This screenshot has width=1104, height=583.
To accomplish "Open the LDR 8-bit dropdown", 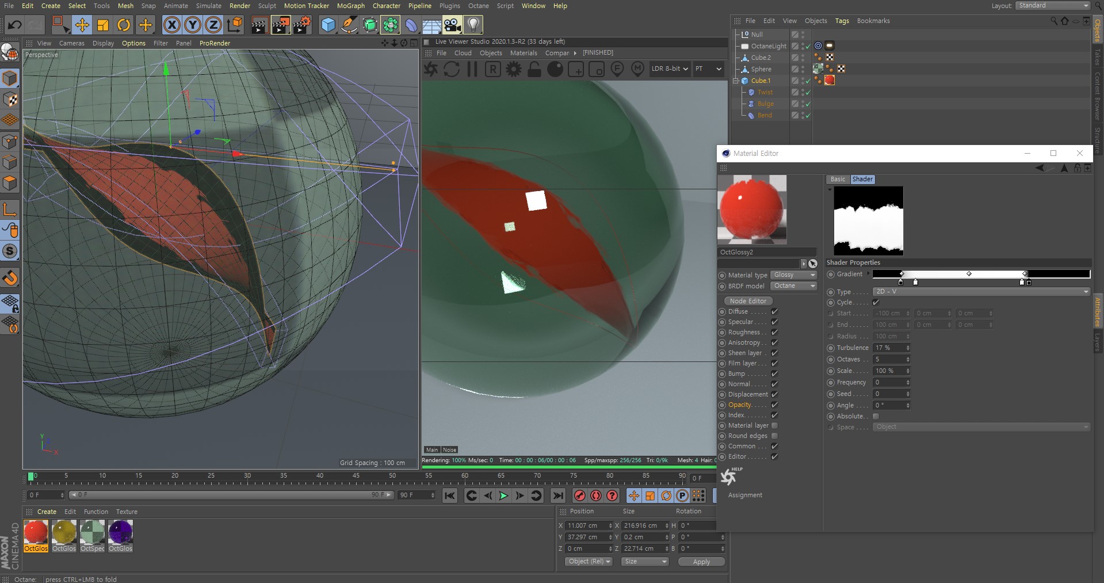I will [670, 68].
